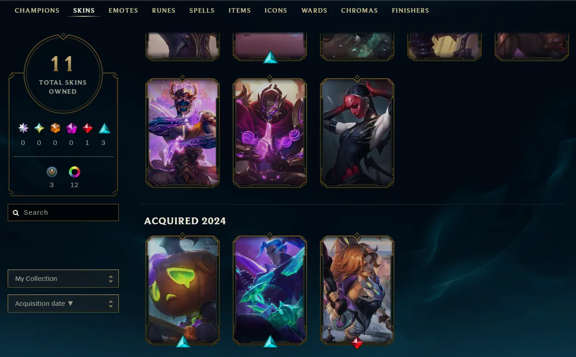The height and width of the screenshot is (357, 576).
Task: Select the red-faced dark figure skin card
Action: point(357,133)
